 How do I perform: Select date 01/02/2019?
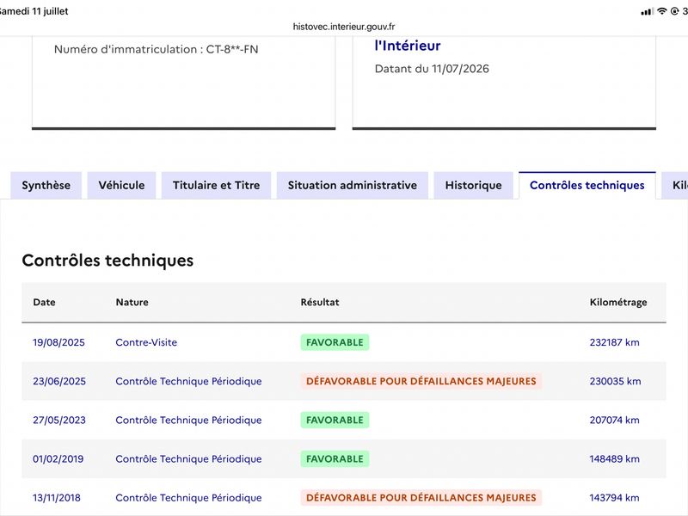[x=58, y=458]
